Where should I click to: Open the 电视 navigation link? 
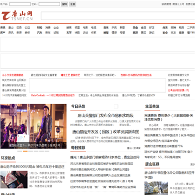point(94,28)
